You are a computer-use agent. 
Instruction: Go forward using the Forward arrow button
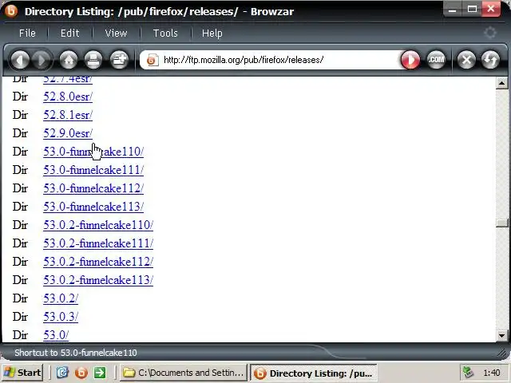(42, 60)
